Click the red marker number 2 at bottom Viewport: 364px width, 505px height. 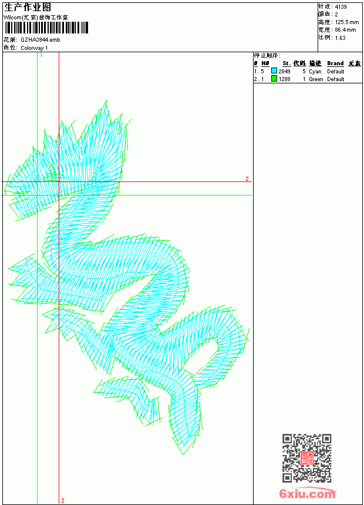click(63, 500)
